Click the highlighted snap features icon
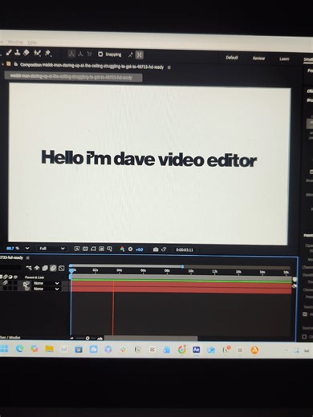 (140, 55)
